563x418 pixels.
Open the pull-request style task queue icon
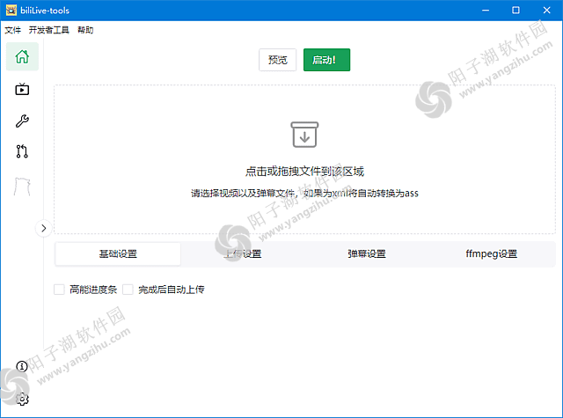tap(22, 151)
